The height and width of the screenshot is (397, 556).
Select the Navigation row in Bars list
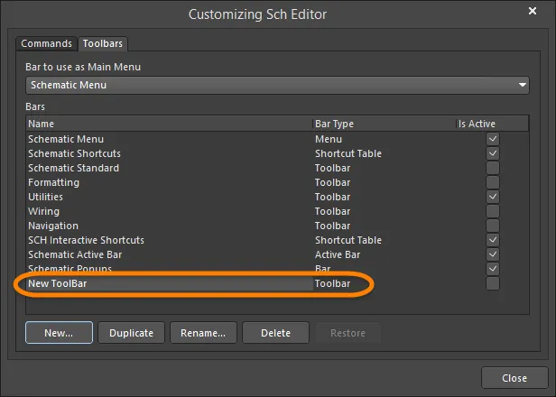[x=277, y=226]
